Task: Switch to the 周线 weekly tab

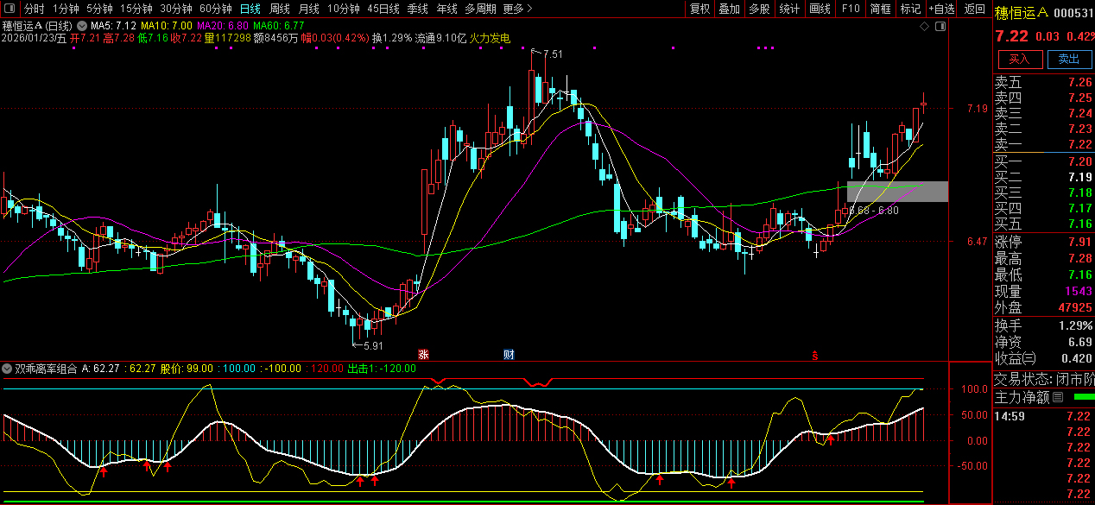Action: coord(279,9)
